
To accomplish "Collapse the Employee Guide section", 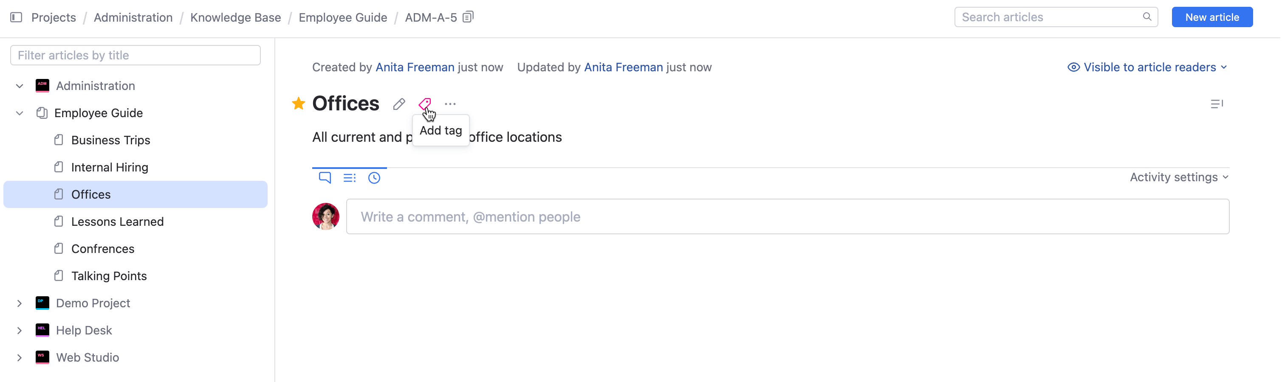I will point(20,113).
